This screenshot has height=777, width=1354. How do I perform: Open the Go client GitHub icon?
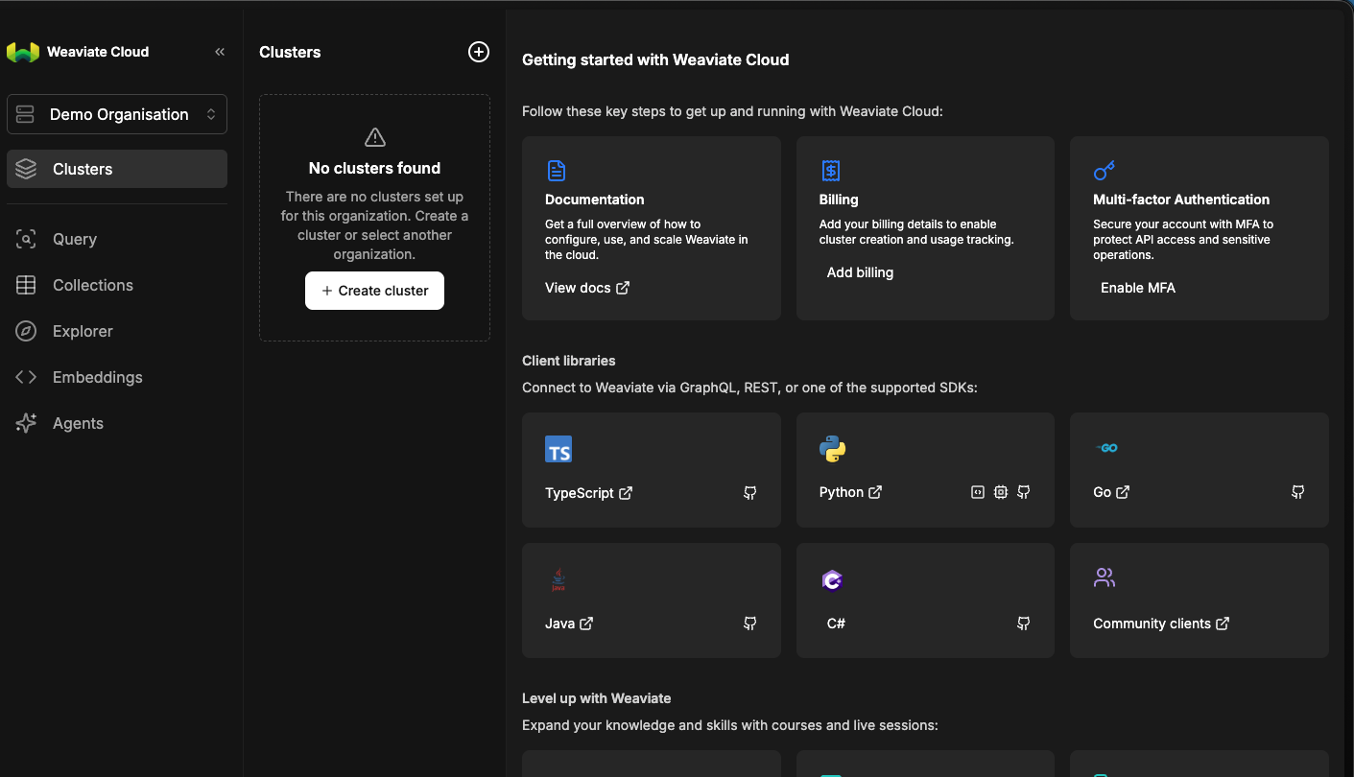(x=1298, y=492)
